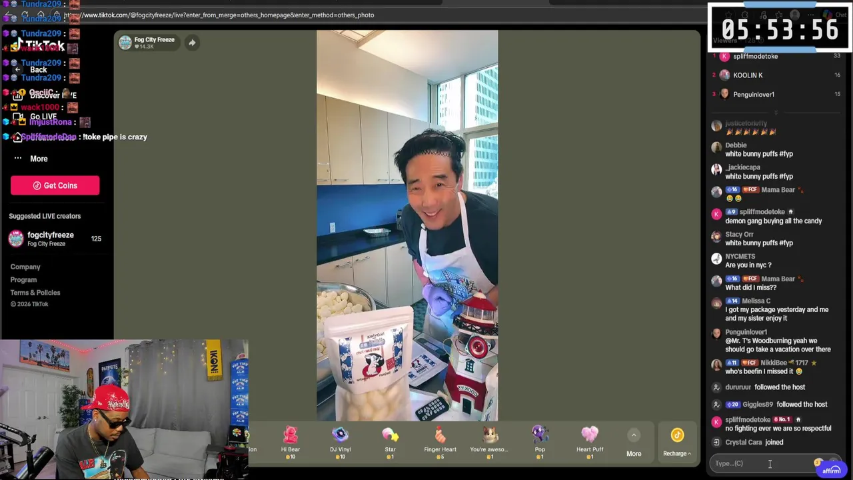
Task: Click Debbie's avatar in chat
Action: click(716, 148)
